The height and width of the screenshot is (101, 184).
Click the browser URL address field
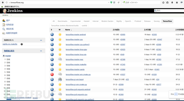pyautogui.click(x=58, y=2)
